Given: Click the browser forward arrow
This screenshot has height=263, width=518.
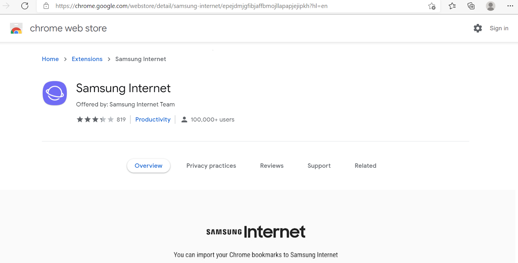Looking at the screenshot, I should click(6, 6).
